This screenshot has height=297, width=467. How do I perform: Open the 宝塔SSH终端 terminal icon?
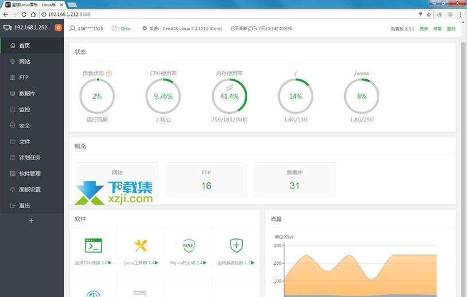94,246
